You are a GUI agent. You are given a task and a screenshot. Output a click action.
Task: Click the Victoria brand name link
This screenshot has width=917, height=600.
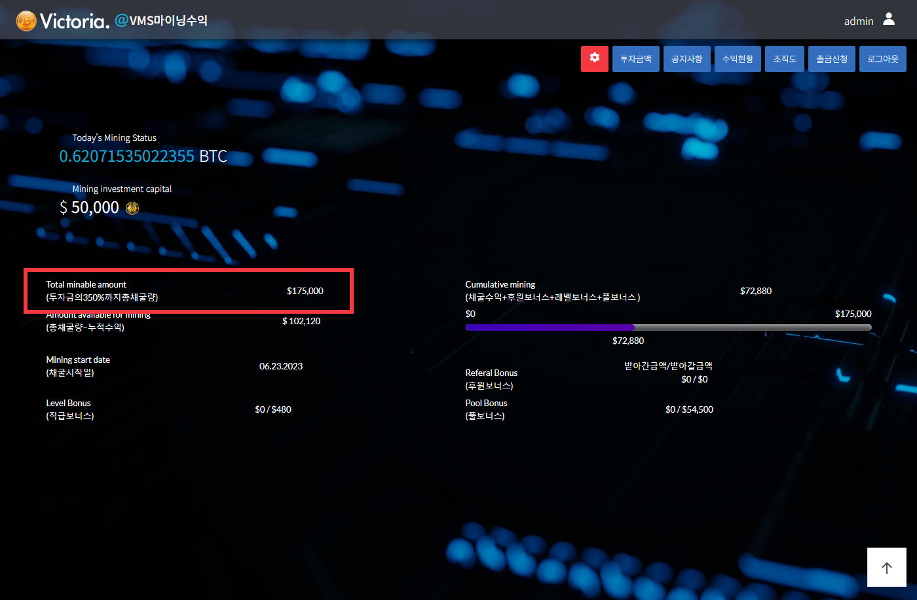pos(74,21)
